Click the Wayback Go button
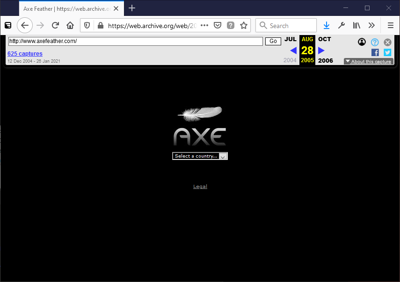400x282 pixels. pos(273,41)
